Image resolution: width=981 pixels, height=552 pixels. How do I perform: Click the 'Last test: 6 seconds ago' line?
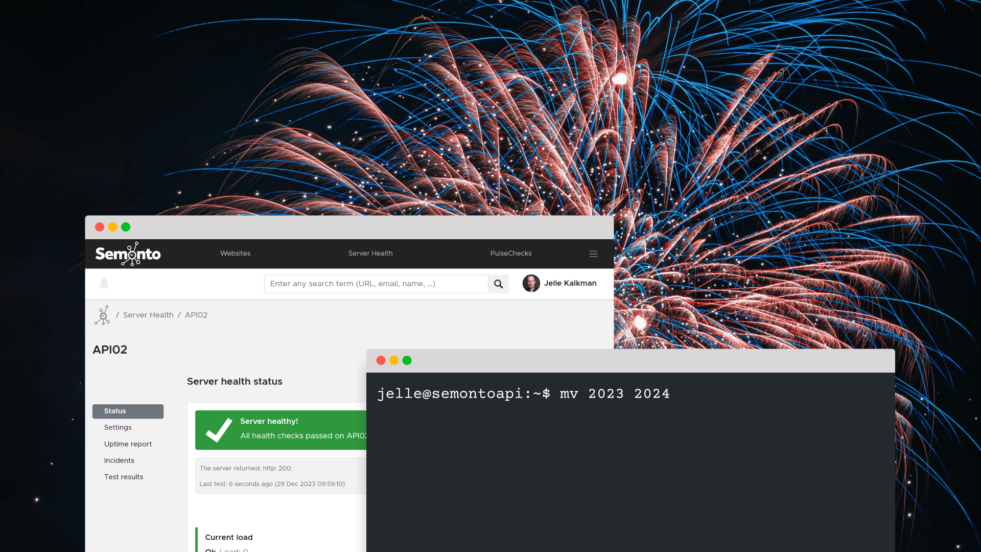coord(272,484)
